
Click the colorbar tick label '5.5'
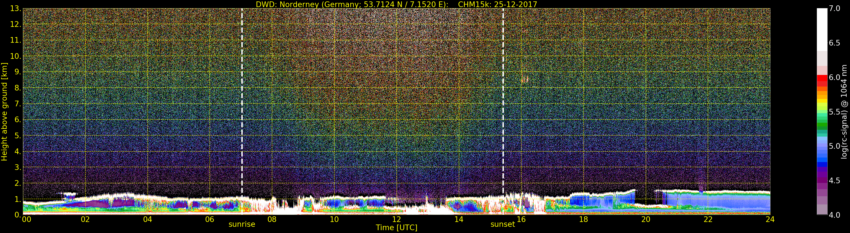tap(834, 112)
